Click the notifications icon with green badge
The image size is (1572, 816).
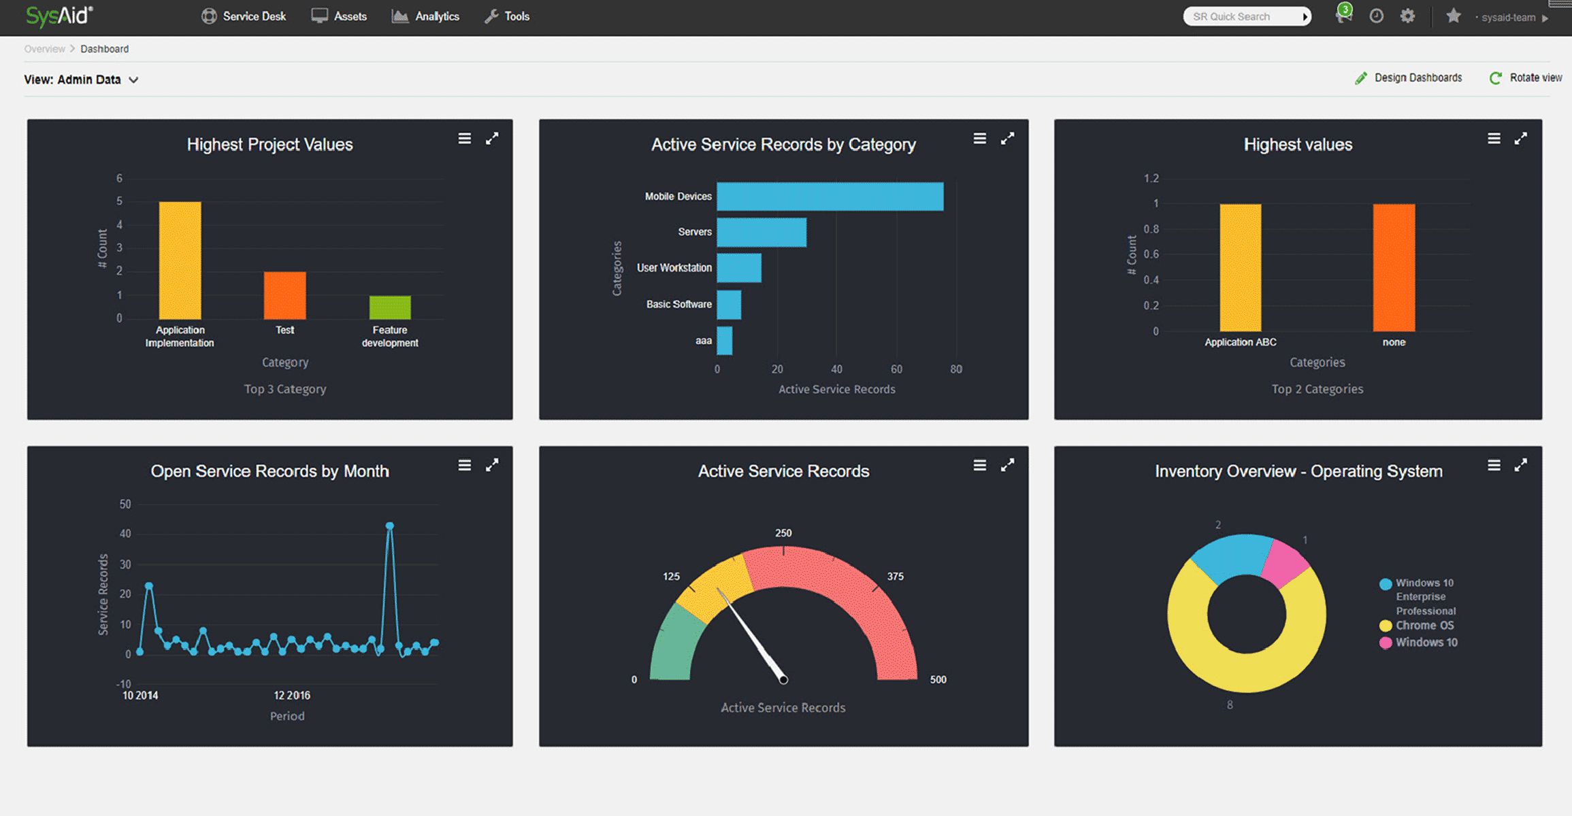click(1343, 16)
